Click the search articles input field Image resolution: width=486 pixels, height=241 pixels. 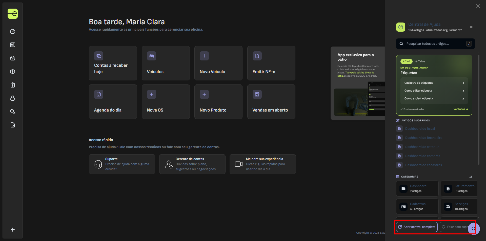pyautogui.click(x=435, y=44)
